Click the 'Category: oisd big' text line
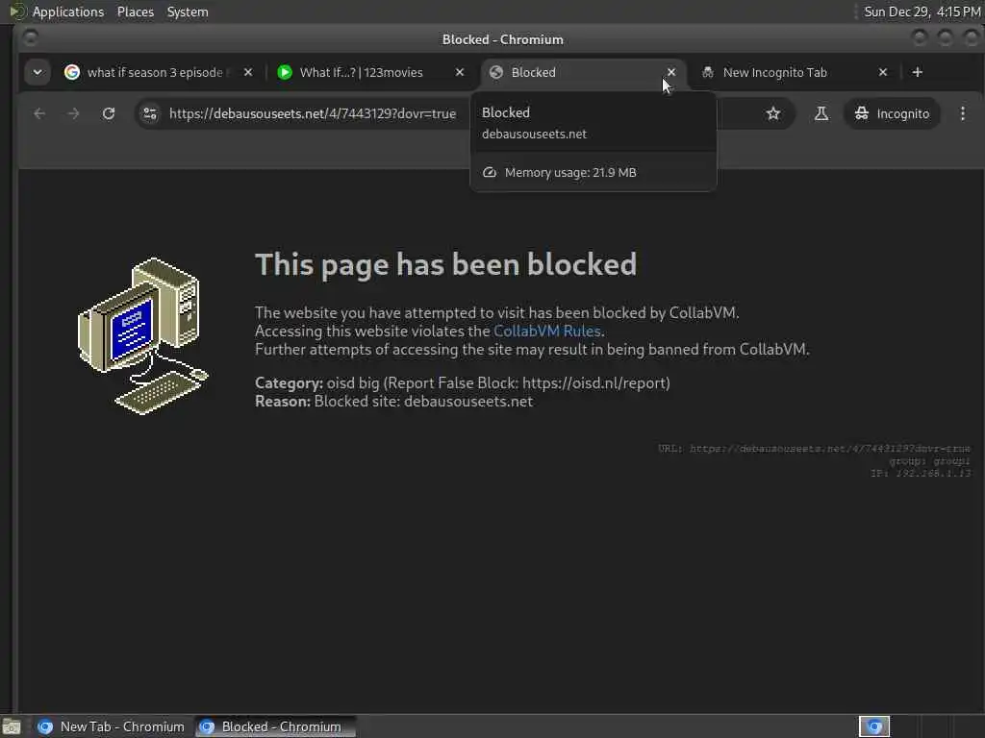Viewport: 985px width, 738px height. click(x=463, y=383)
